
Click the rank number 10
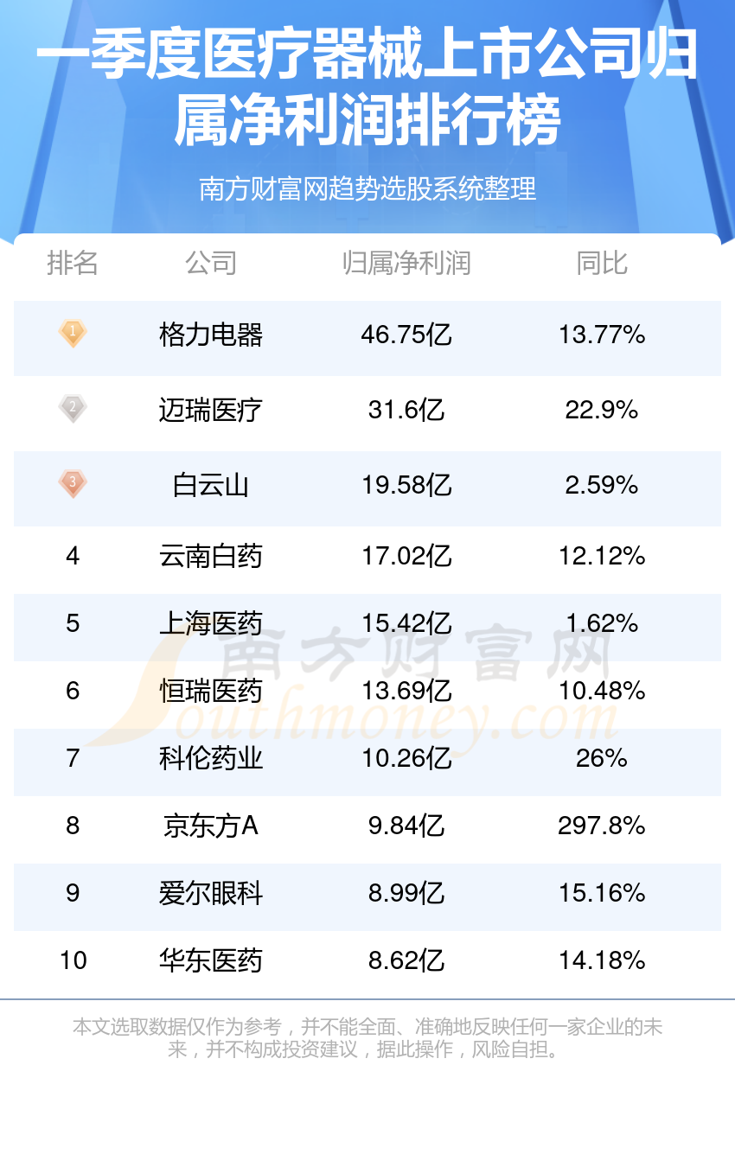(x=73, y=960)
